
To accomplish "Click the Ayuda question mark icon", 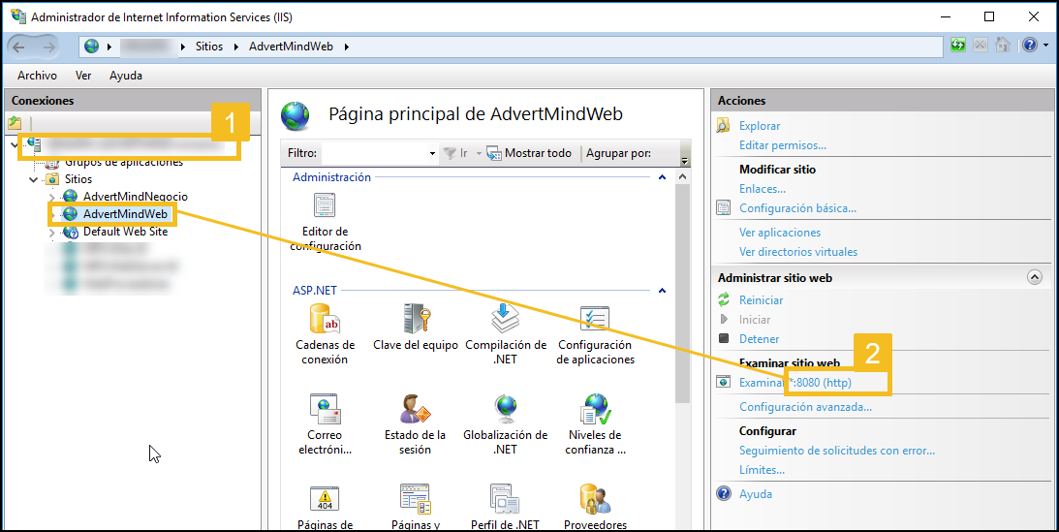I will click(724, 493).
